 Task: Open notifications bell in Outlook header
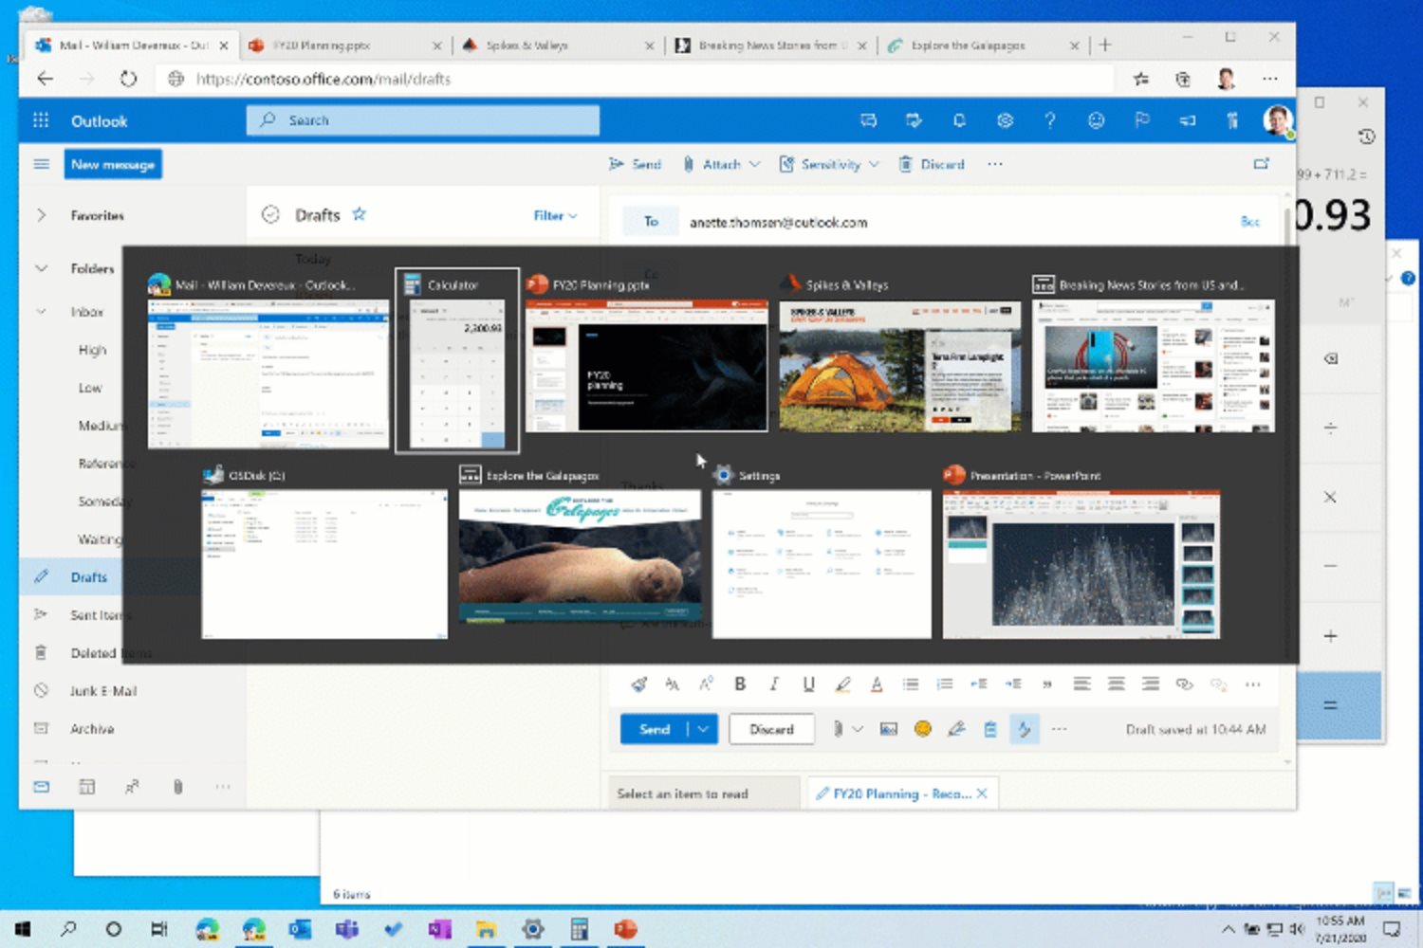pyautogui.click(x=959, y=120)
